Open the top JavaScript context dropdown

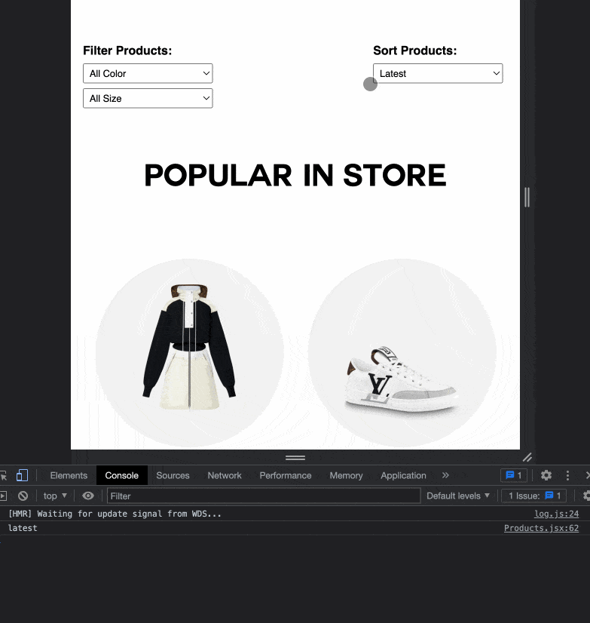(55, 496)
